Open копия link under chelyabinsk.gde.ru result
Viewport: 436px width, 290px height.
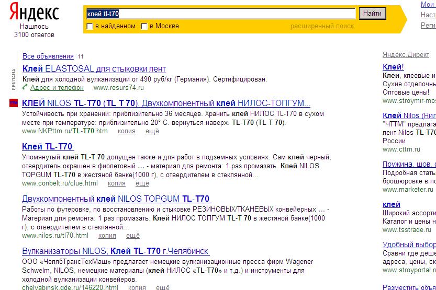[x=137, y=287]
